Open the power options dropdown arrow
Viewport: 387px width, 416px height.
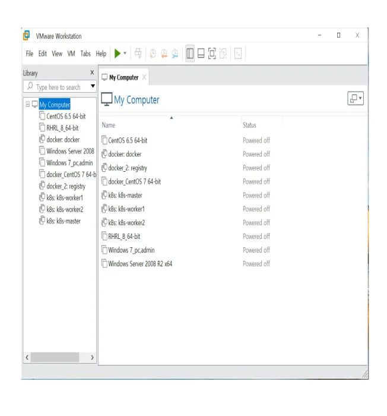125,53
